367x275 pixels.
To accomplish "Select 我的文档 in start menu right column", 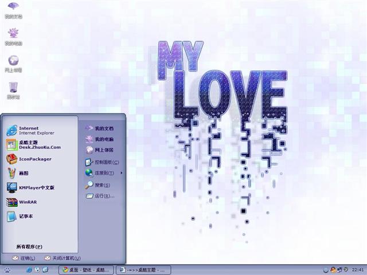I will point(99,128).
